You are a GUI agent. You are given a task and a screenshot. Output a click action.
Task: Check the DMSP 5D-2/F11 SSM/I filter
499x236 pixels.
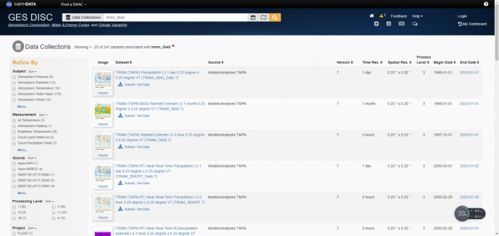(x=14, y=181)
